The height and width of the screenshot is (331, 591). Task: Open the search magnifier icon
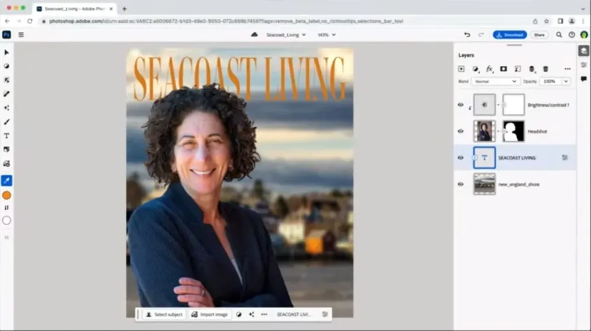(x=559, y=35)
